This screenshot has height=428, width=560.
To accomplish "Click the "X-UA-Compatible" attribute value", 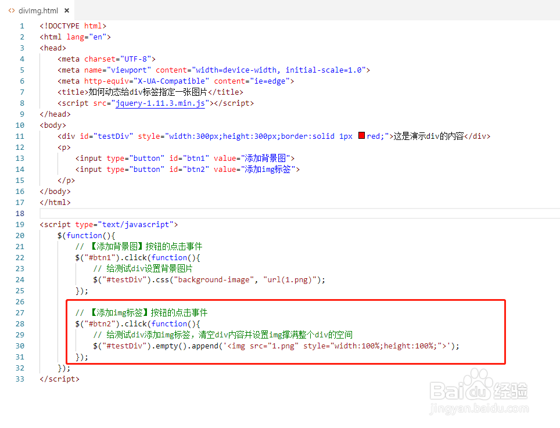I will 171,81.
